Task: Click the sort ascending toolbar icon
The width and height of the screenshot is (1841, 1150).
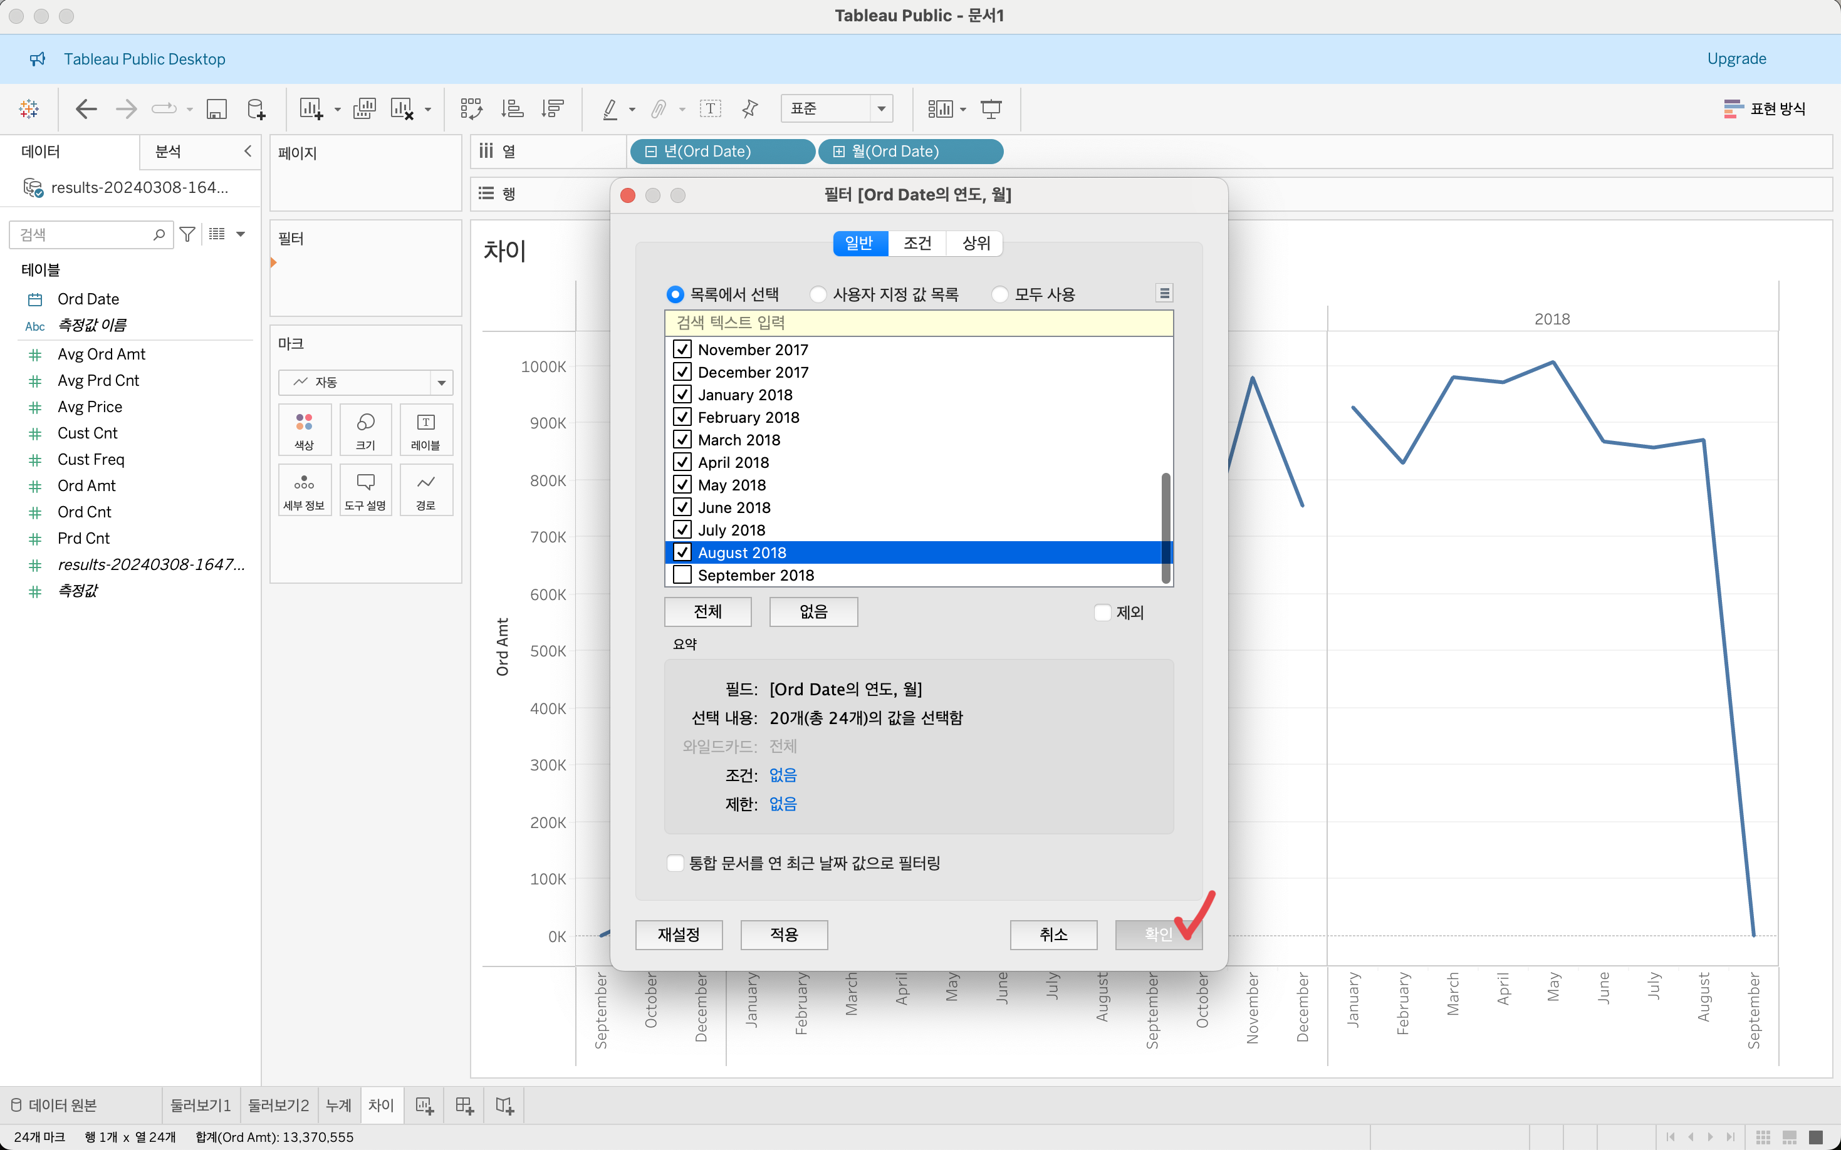Action: tap(512, 109)
